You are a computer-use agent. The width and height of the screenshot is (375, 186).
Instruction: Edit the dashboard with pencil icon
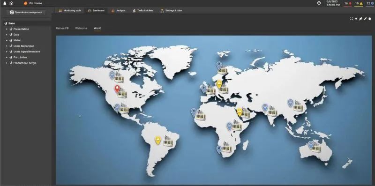click(x=365, y=19)
